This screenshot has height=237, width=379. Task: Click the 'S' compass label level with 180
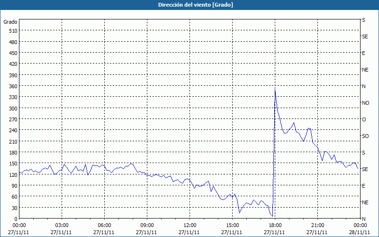tap(363, 153)
